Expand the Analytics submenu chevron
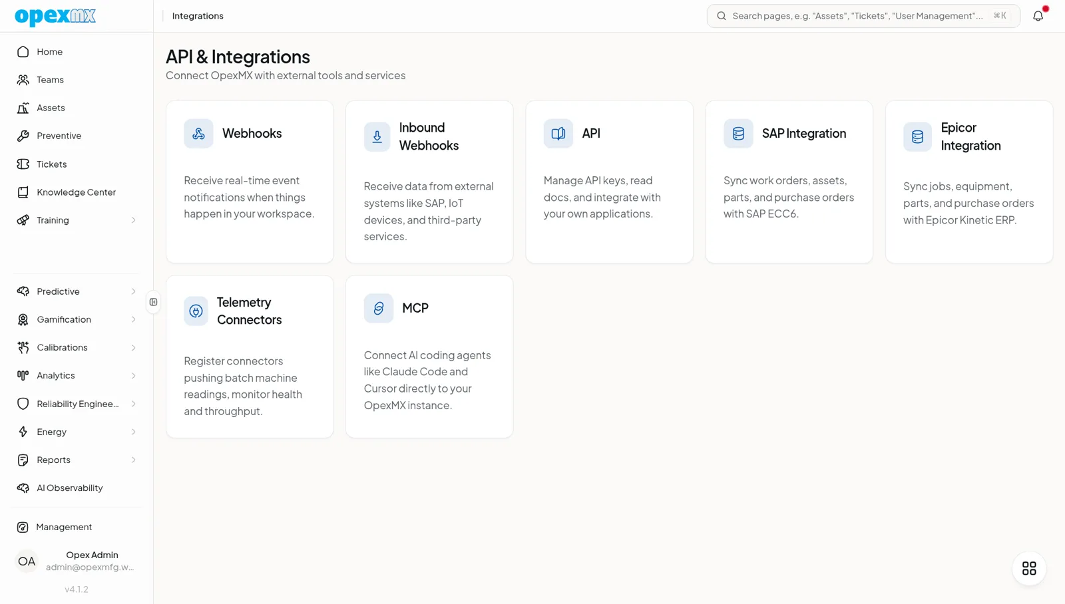The height and width of the screenshot is (604, 1065). click(133, 376)
